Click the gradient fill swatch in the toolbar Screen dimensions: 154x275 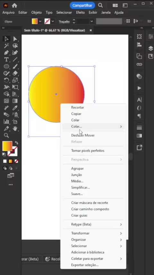(7, 146)
